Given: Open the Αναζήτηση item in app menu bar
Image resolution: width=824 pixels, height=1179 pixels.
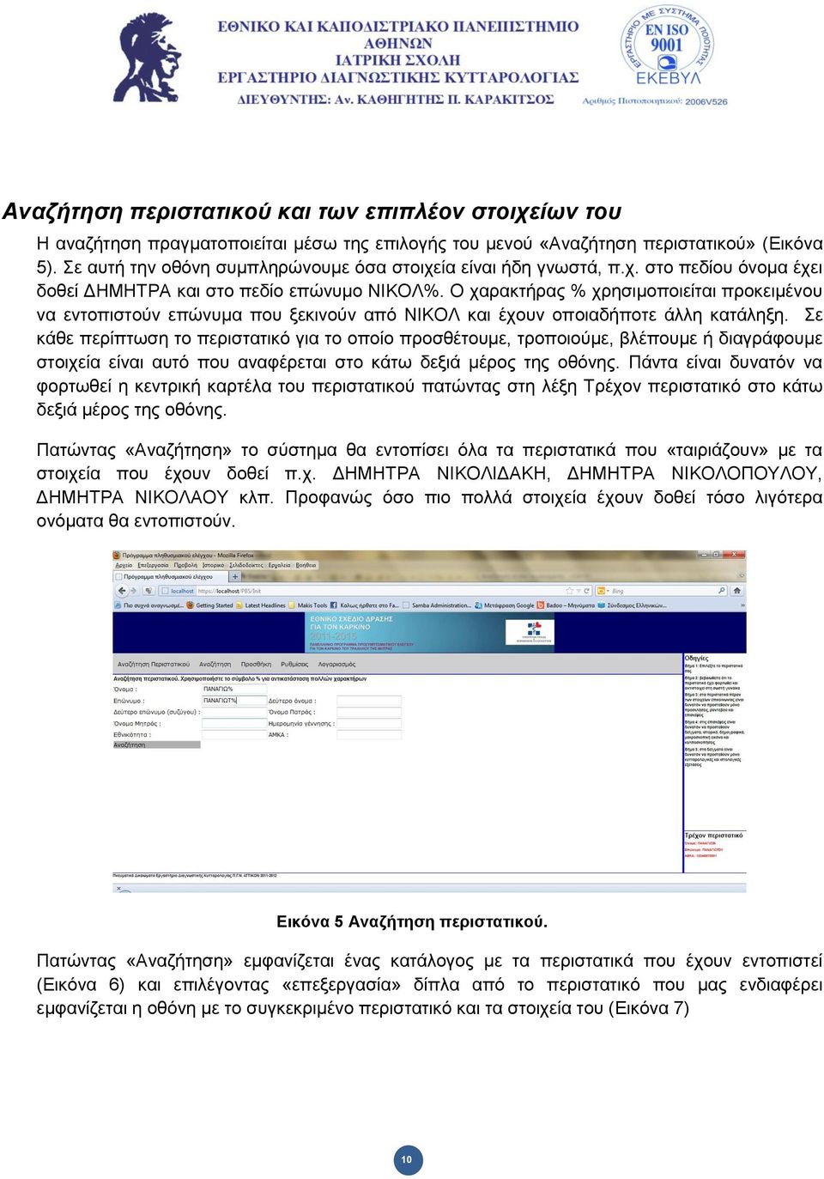Looking at the screenshot, I should click(215, 665).
